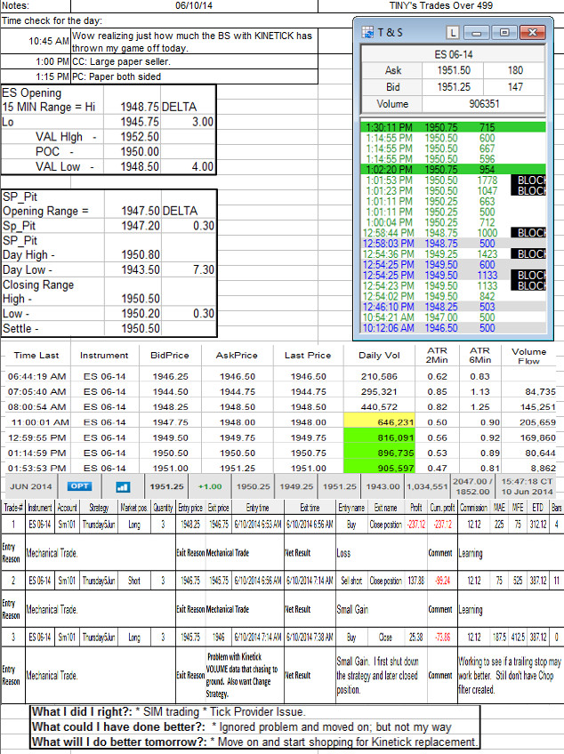This screenshot has height=754, width=564.
Task: Click the AskPrice column header
Action: [x=237, y=356]
